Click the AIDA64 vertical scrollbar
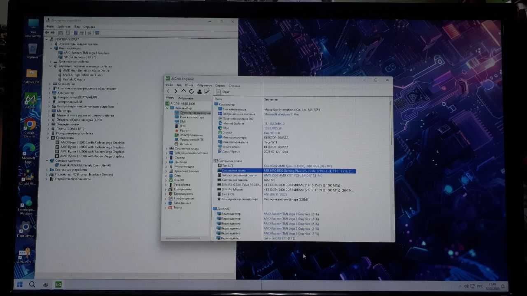Screen dimensions: 527x296 [x=391, y=123]
